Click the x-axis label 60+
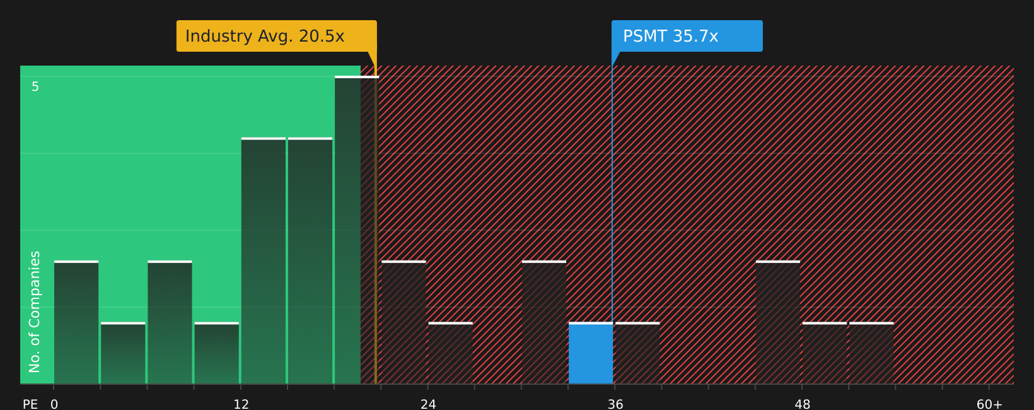Screen dimensions: 1034x410 point(989,404)
